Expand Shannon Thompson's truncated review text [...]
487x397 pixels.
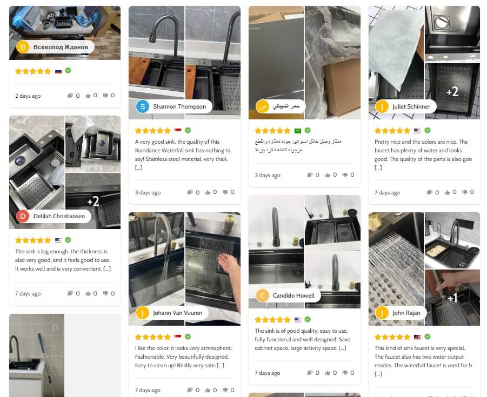(138, 167)
